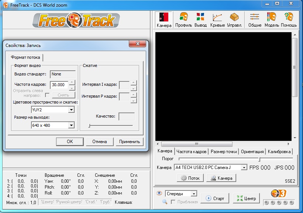
Task: Click Интервал P кадра down arrow
Action: [x=134, y=101]
